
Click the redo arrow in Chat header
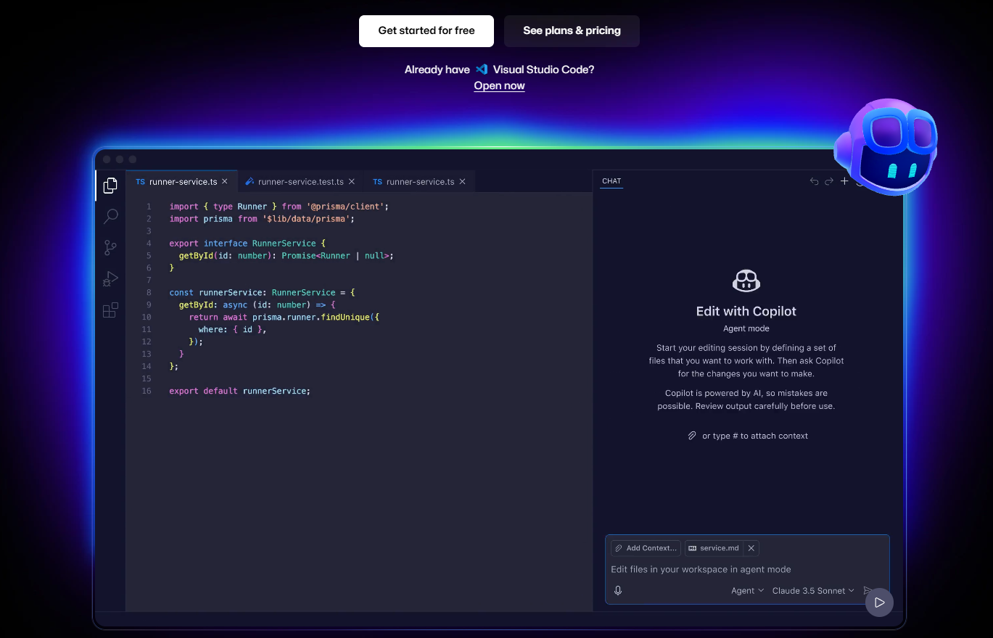click(x=829, y=181)
